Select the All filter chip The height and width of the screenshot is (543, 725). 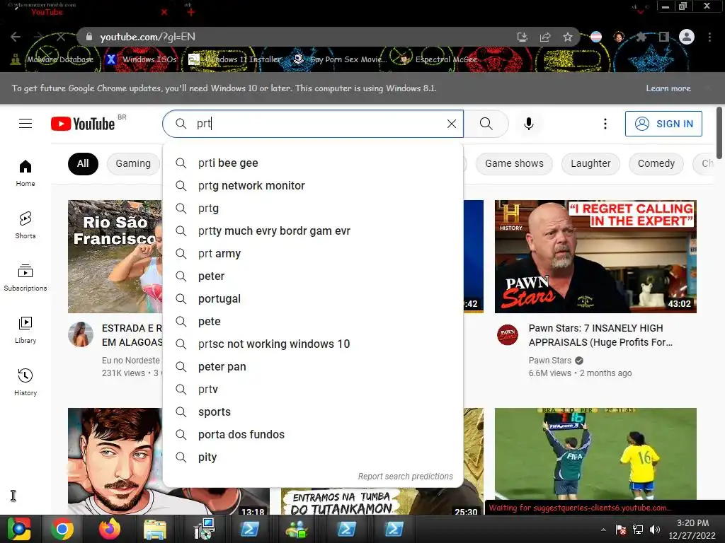click(83, 164)
